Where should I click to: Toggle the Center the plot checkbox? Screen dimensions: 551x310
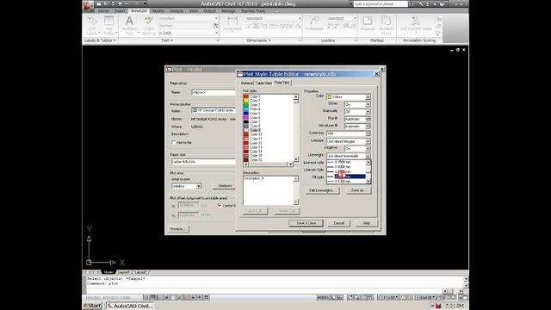pos(220,205)
